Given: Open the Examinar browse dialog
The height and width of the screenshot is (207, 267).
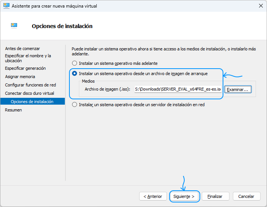Looking at the screenshot, I should 238,89.
